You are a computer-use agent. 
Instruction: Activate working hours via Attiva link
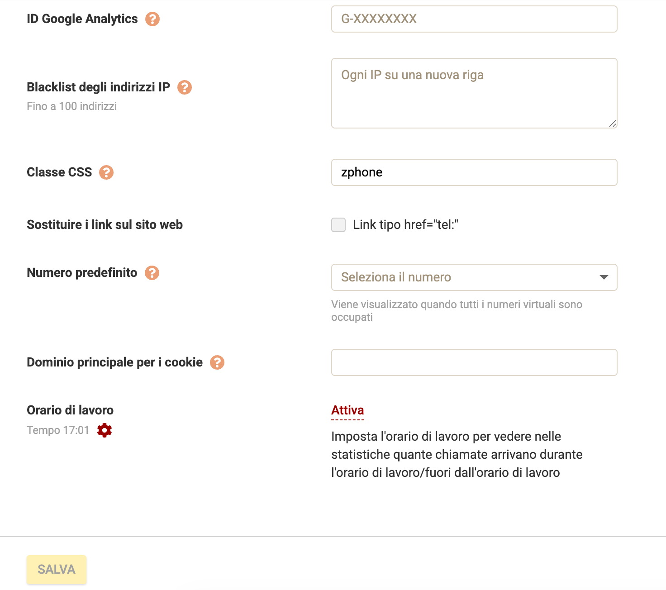tap(347, 410)
